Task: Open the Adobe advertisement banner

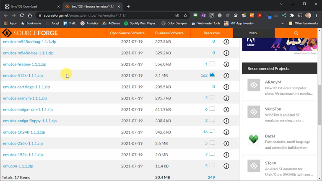Action: click(x=280, y=44)
